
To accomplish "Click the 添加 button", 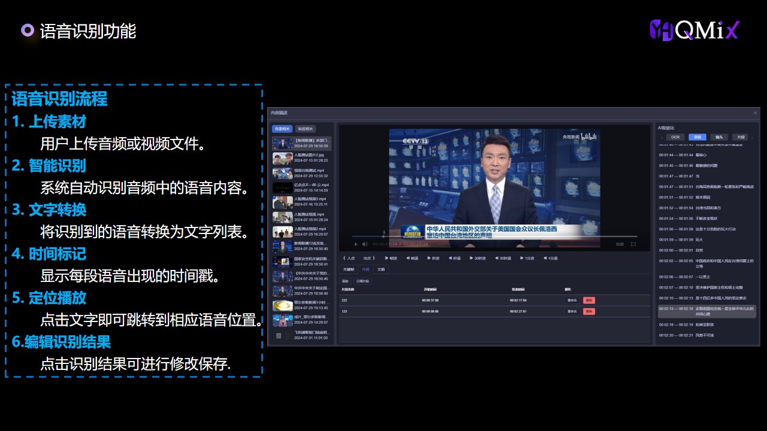I will pyautogui.click(x=345, y=281).
